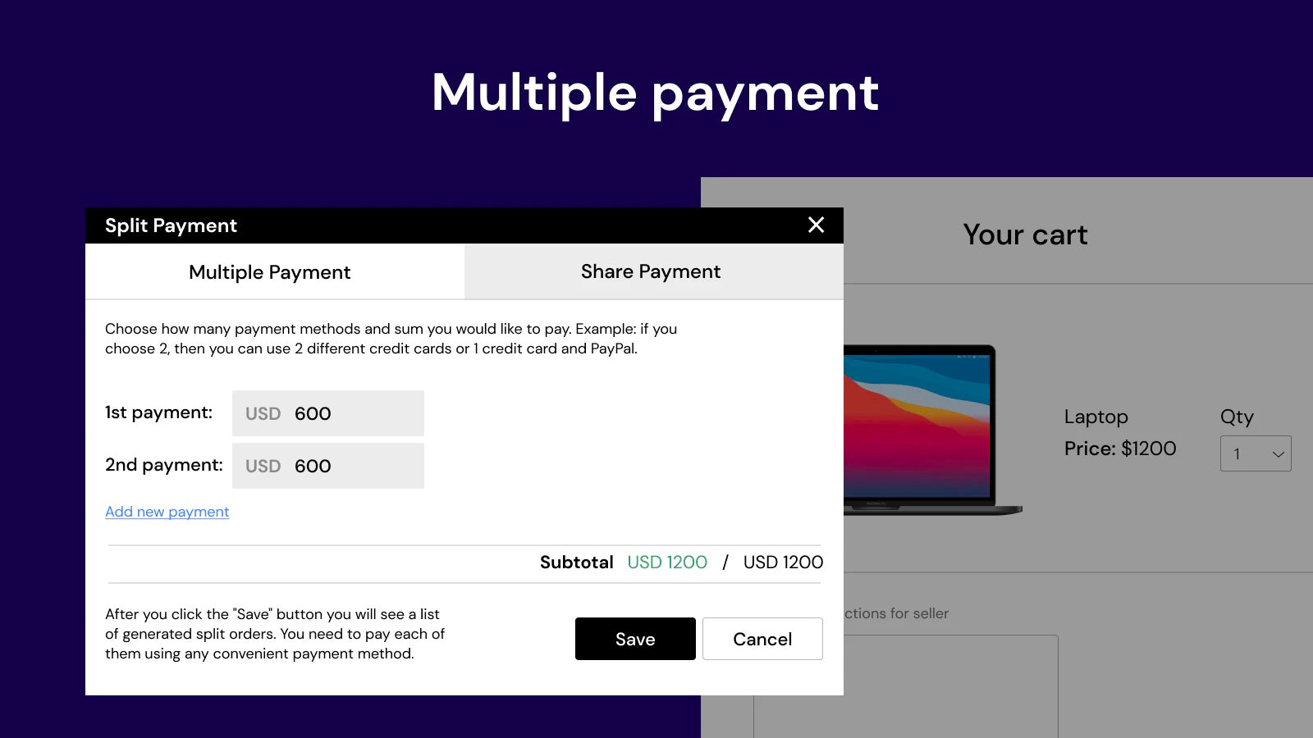Image resolution: width=1313 pixels, height=738 pixels.
Task: Select the Multiple Payment tab
Action: tap(269, 271)
